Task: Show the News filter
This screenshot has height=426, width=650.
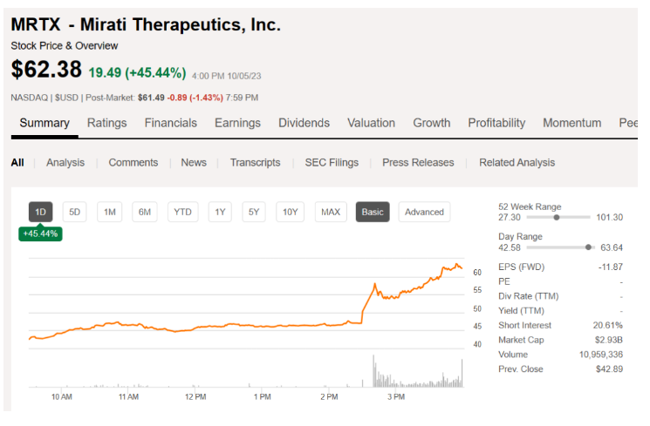Action: (194, 162)
